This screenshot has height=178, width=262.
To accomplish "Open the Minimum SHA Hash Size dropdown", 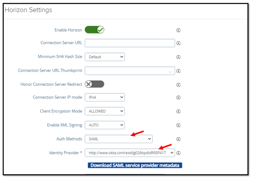I will tap(105, 57).
